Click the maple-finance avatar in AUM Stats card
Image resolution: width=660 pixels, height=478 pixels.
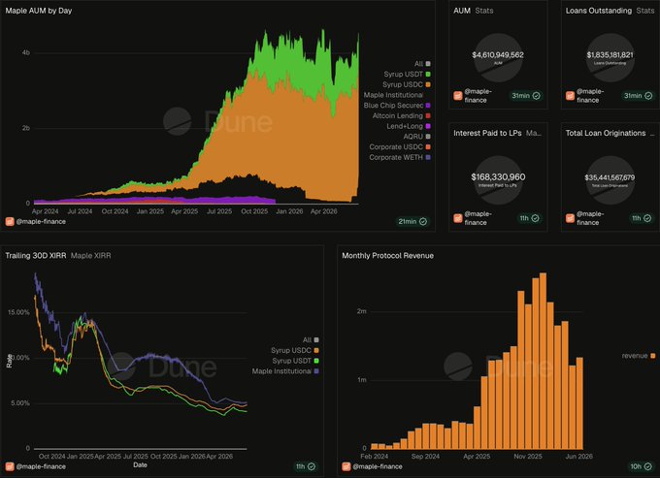click(458, 96)
